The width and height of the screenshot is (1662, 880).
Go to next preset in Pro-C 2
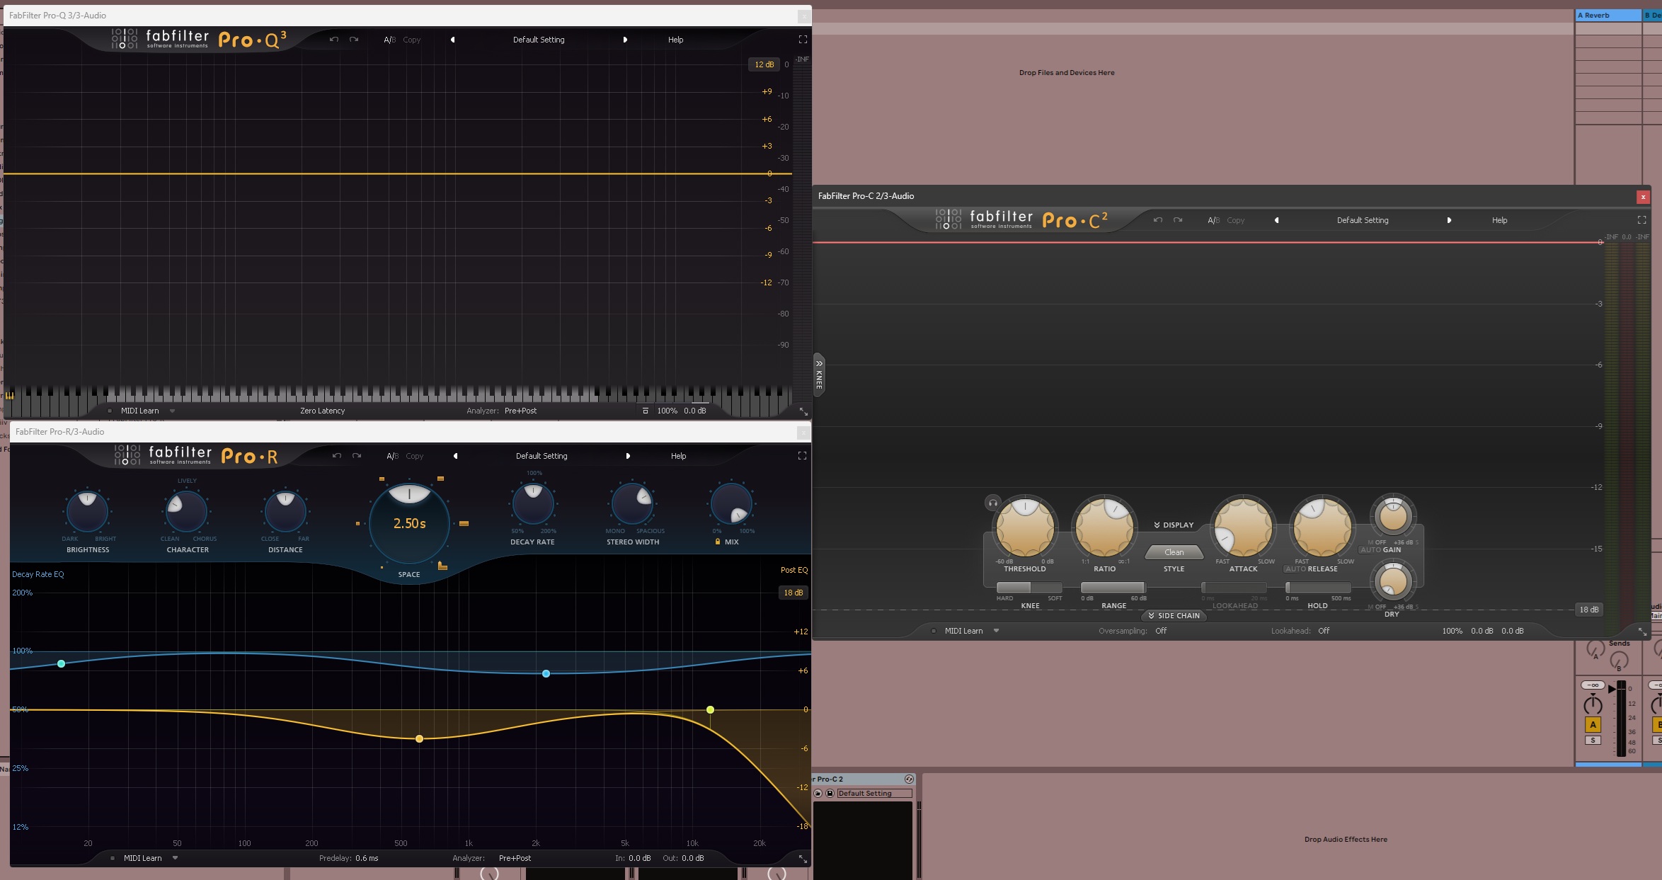coord(1449,220)
